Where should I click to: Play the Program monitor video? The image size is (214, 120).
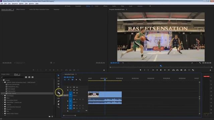161,70
